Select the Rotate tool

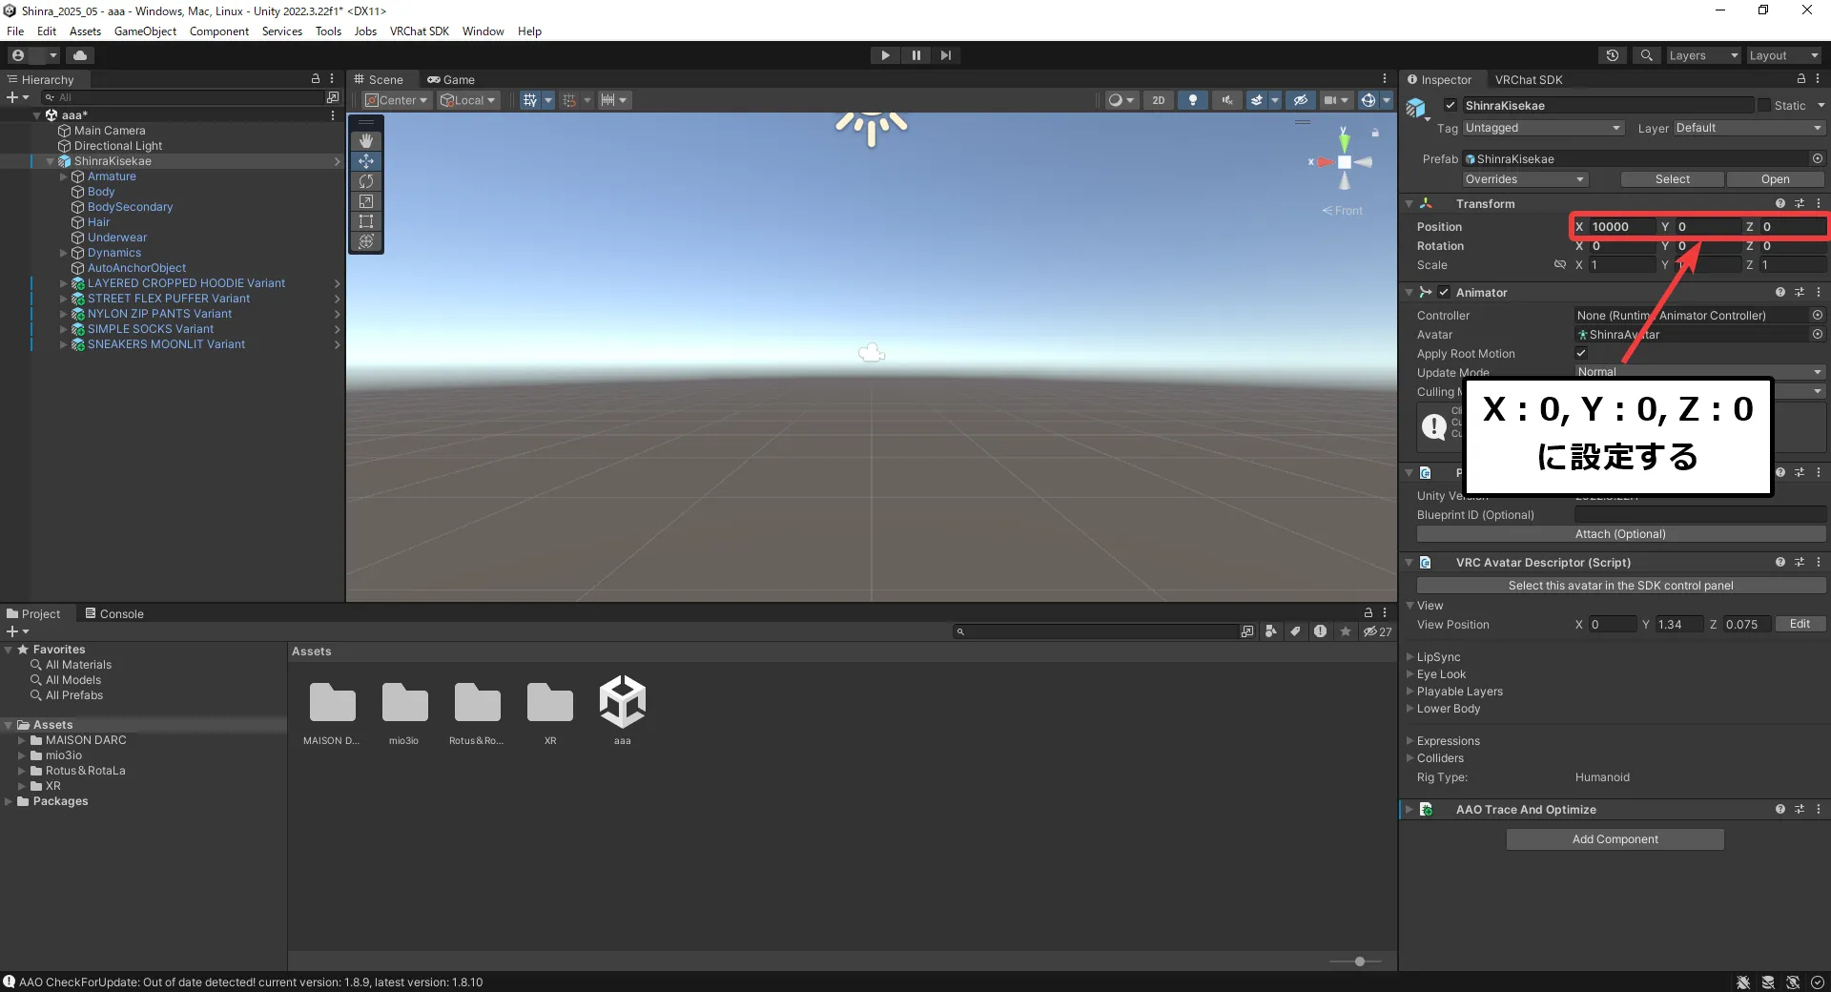[366, 181]
